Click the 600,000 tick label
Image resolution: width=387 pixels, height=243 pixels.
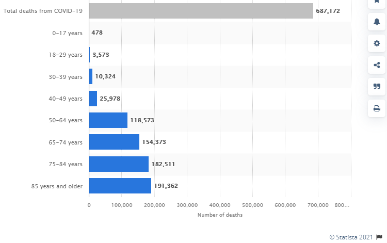pyautogui.click(x=285, y=205)
